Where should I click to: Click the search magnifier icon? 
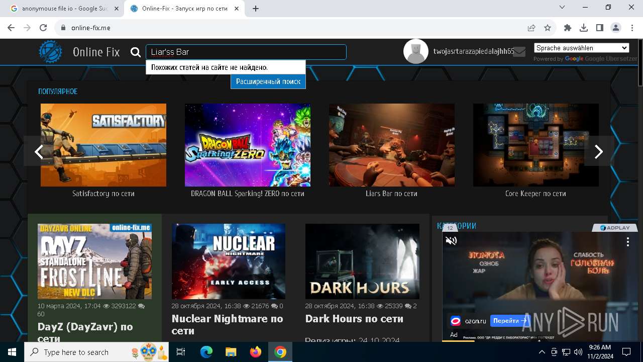(136, 52)
